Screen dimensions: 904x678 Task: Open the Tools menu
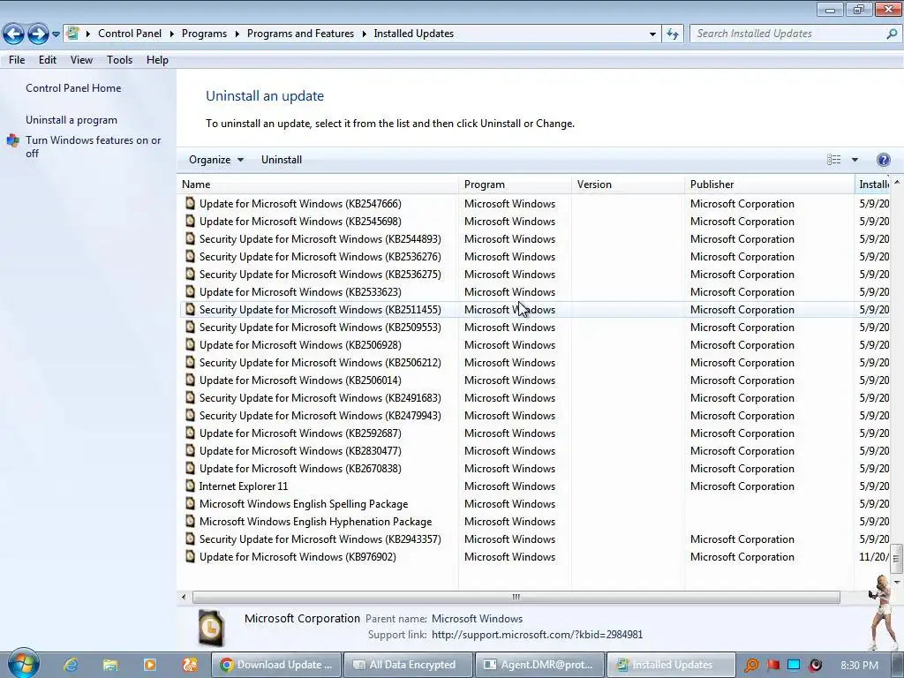(x=119, y=60)
